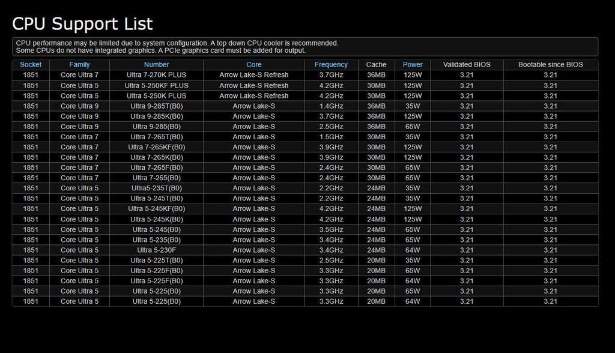Click the 1851 socket in Ultra 7-270K PLUS row

31,75
